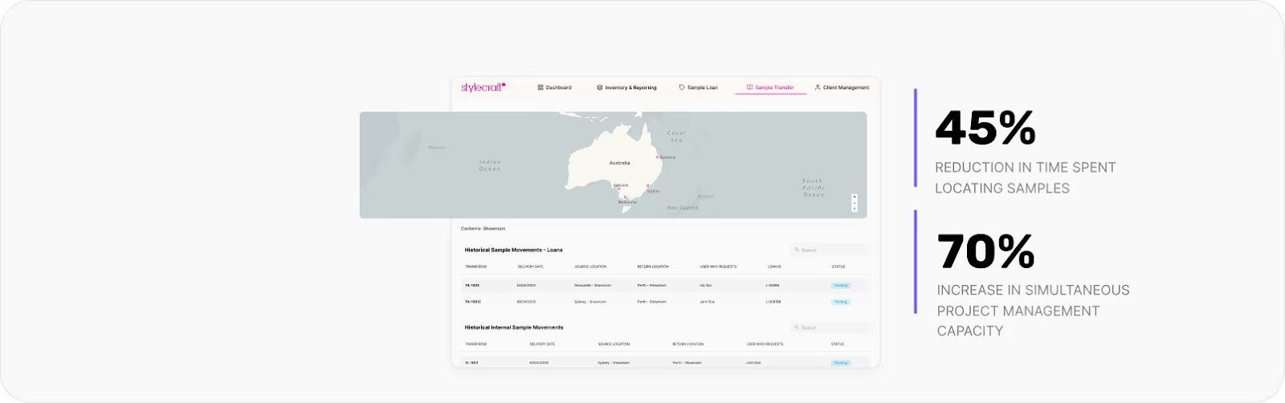The width and height of the screenshot is (1285, 403).
Task: Click Internal Movements search magnifier icon
Action: click(797, 328)
